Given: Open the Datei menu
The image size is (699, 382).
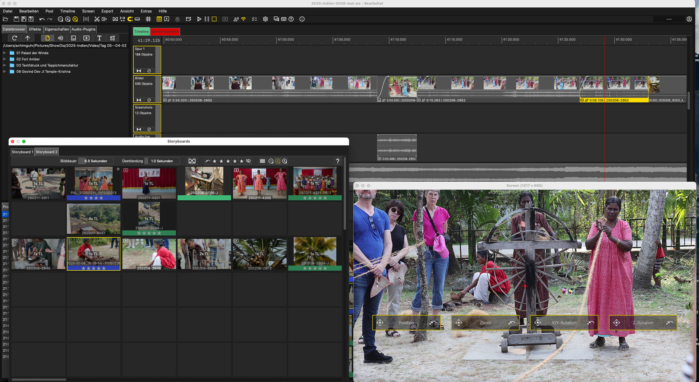Looking at the screenshot, I should [8, 11].
